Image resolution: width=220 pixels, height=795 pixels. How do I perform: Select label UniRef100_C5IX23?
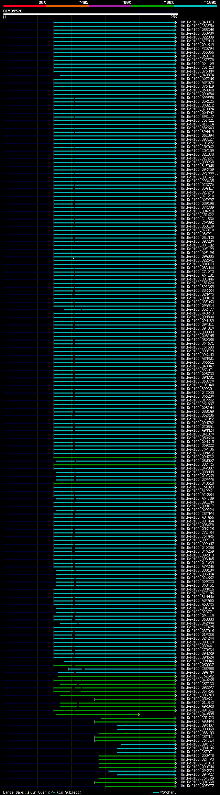click(197, 718)
